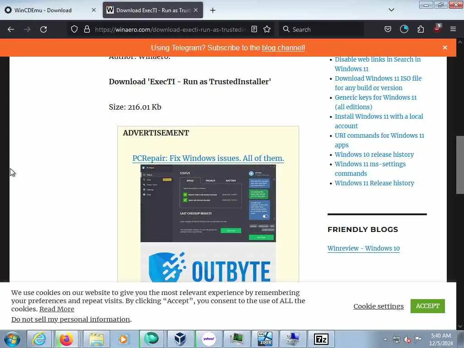Open tracking protection shield icon
This screenshot has height=348, width=464.
pyautogui.click(x=74, y=29)
